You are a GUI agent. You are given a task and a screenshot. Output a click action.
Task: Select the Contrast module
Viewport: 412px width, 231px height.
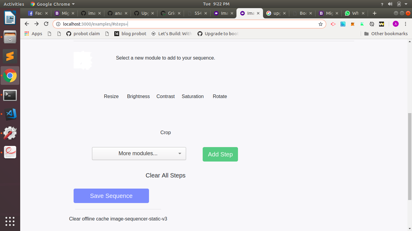[x=166, y=97]
